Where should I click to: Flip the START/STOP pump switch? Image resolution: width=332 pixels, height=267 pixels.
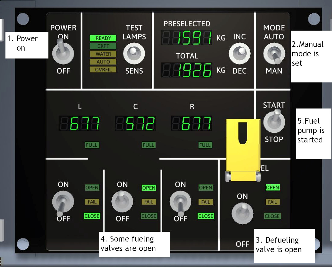pyautogui.click(x=274, y=122)
